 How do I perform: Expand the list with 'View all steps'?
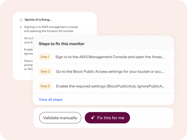(x=51, y=99)
